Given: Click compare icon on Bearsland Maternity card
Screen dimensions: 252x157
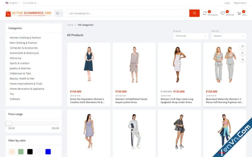Looking at the screenshot, I should point(243,53).
